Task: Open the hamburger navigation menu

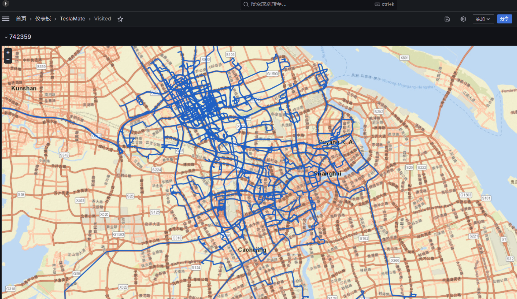Action: coord(6,19)
